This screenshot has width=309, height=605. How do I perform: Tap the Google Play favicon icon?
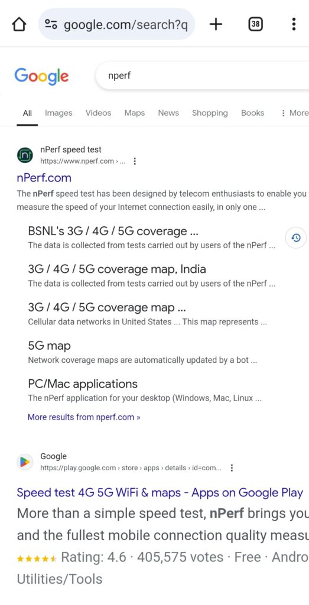click(x=25, y=462)
